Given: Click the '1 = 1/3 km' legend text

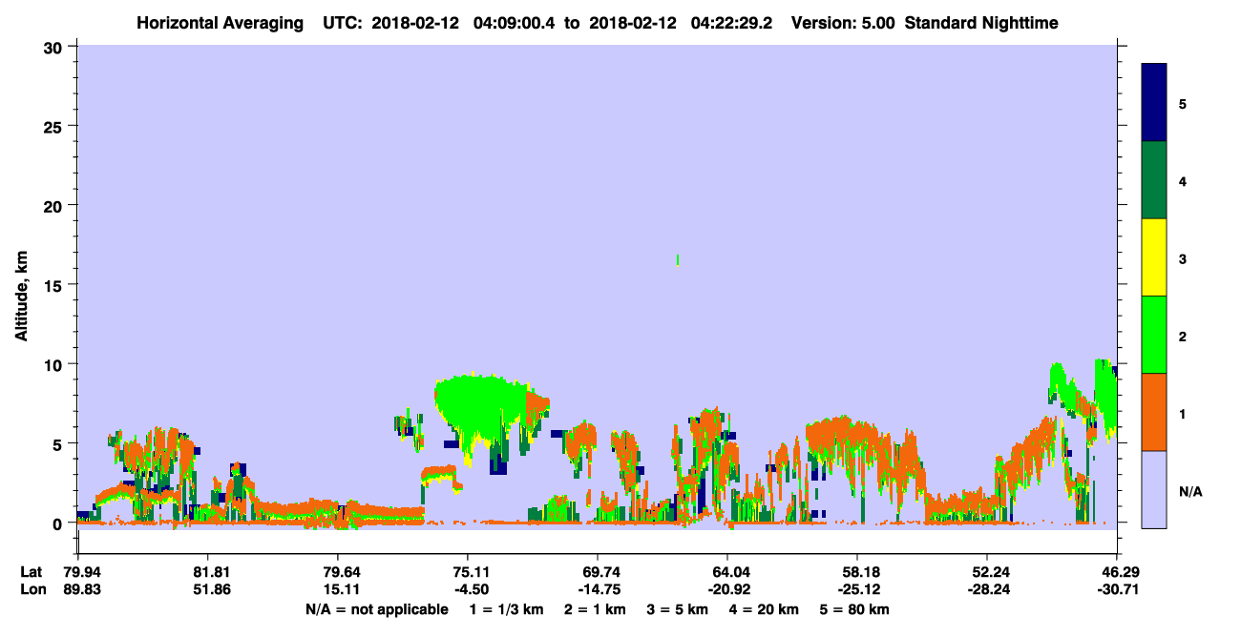Looking at the screenshot, I should pos(505,609).
